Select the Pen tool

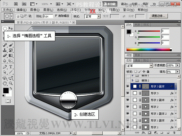5,67
